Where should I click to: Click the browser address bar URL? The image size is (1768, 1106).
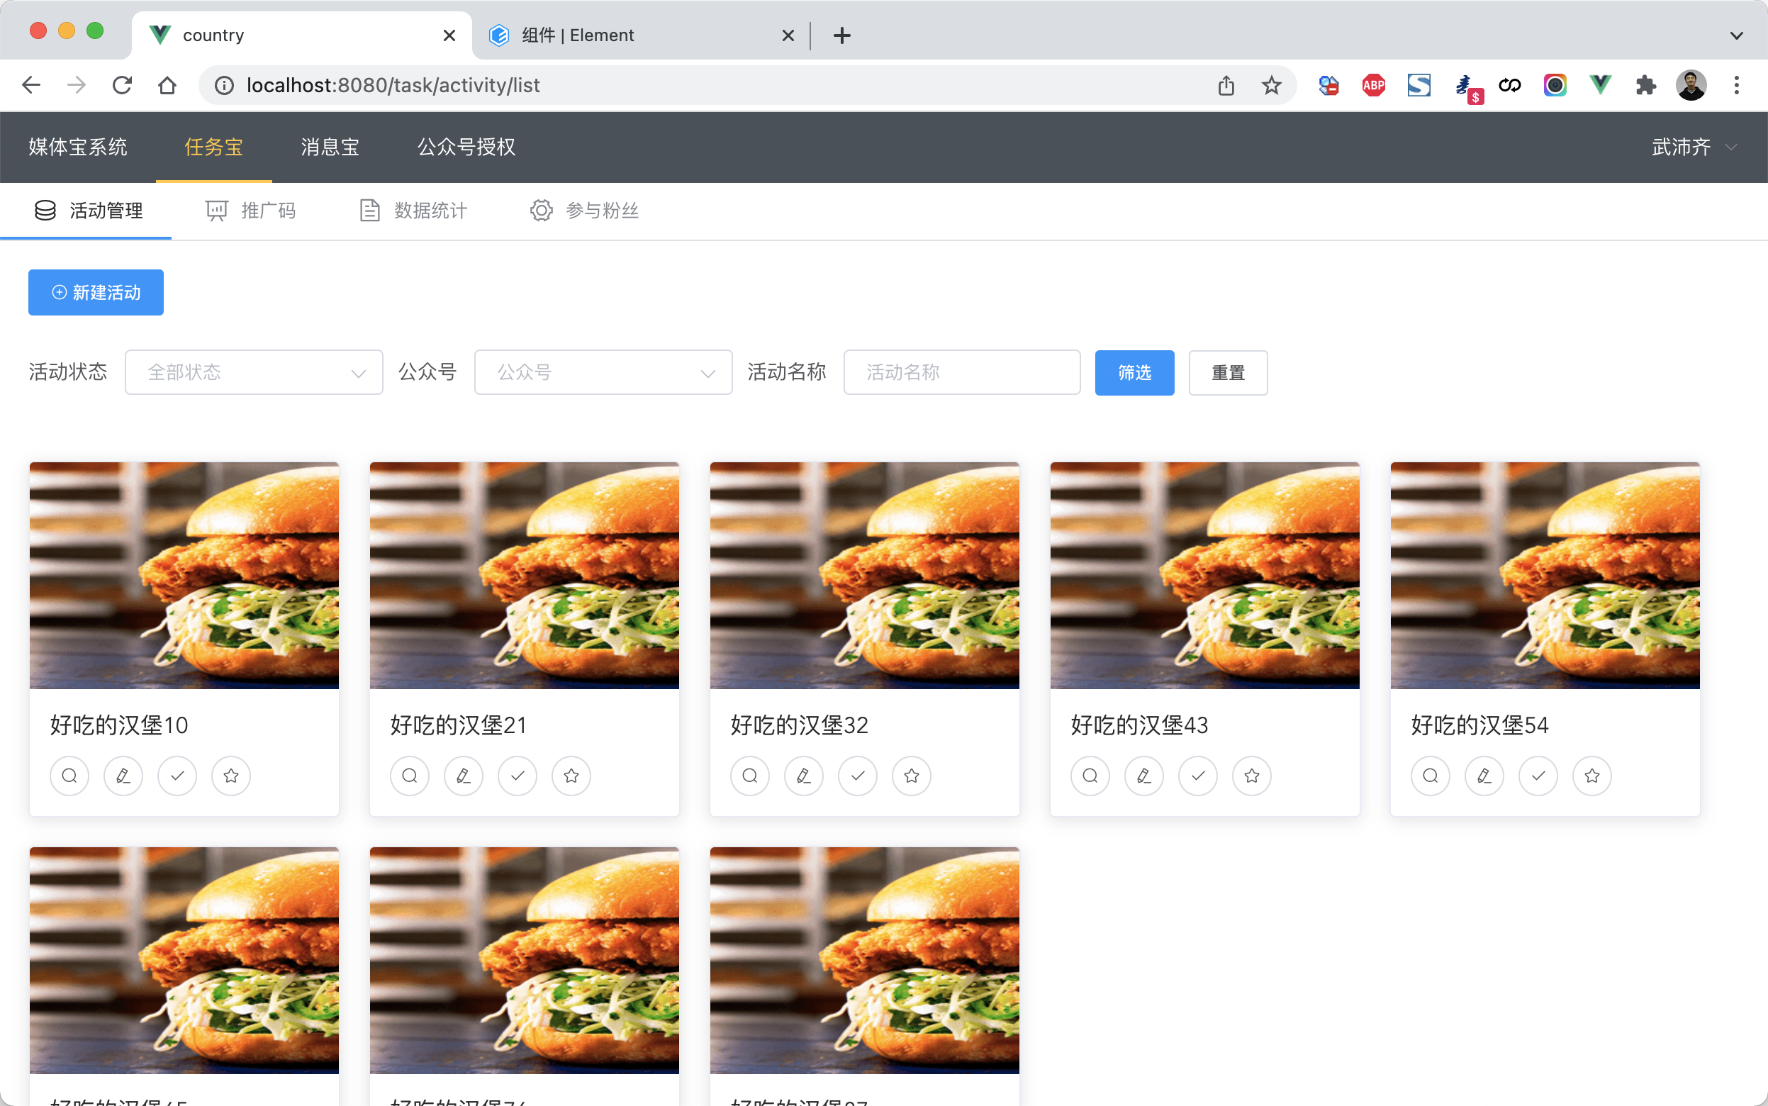(393, 85)
